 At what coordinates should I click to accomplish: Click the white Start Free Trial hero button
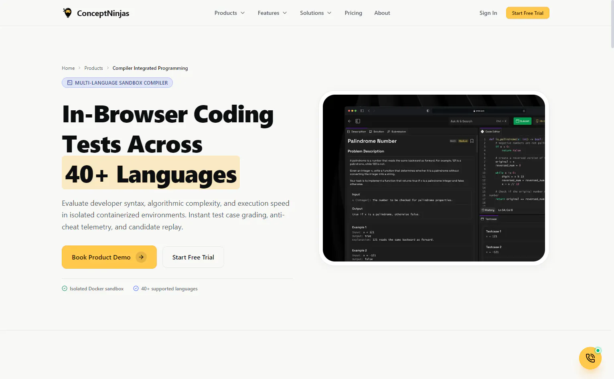coord(193,257)
